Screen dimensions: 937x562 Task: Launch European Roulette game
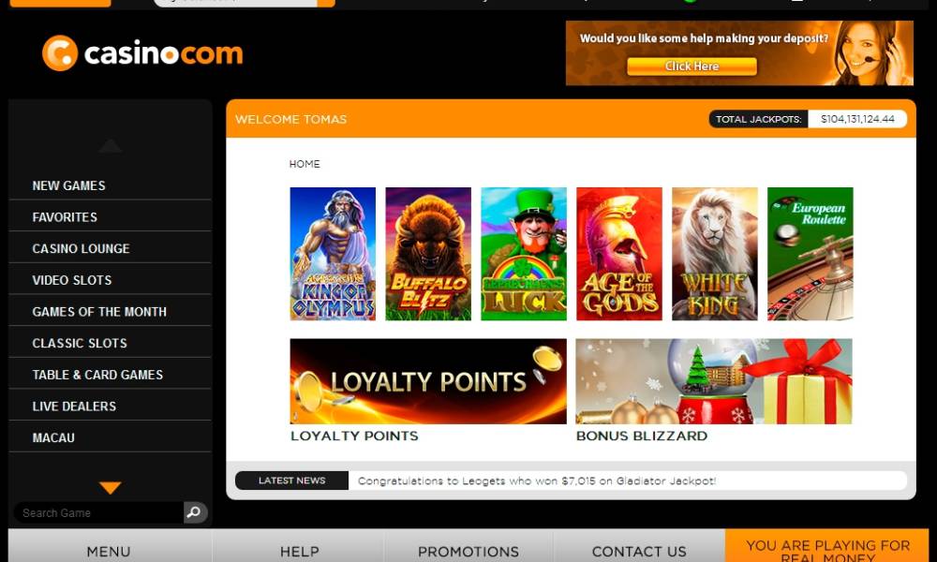tap(811, 254)
